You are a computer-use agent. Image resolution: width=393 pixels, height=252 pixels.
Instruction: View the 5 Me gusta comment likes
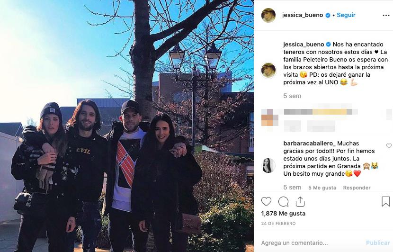click(322, 188)
